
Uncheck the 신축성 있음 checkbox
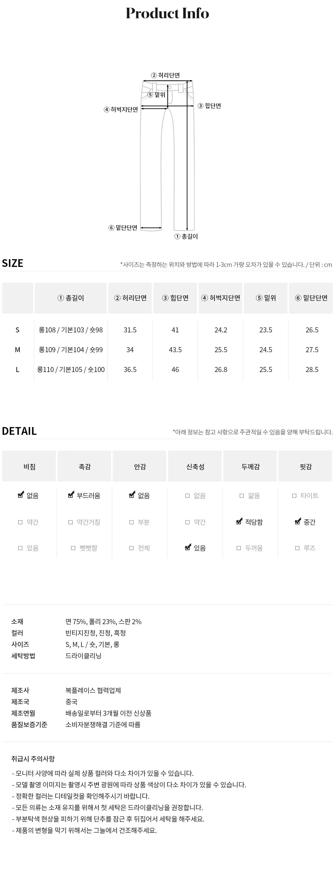pos(188,548)
